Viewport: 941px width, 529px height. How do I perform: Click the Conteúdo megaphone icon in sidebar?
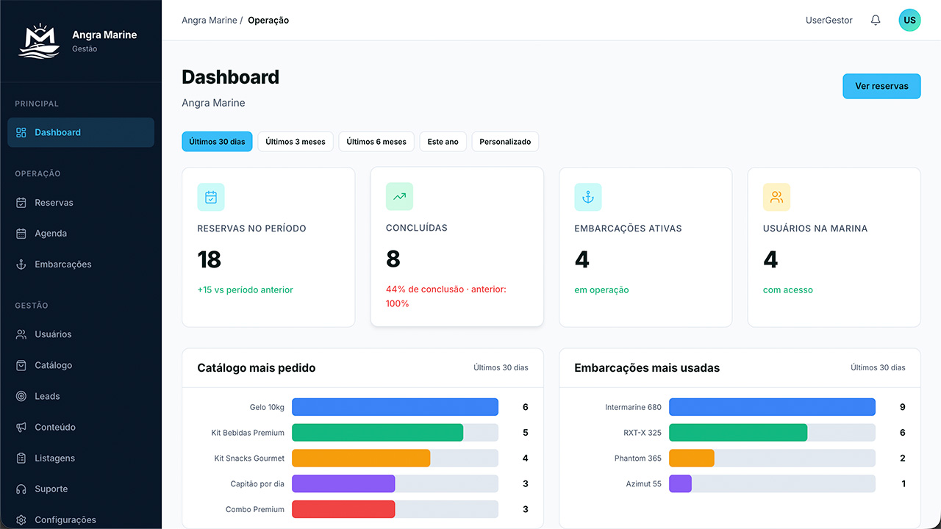point(21,427)
